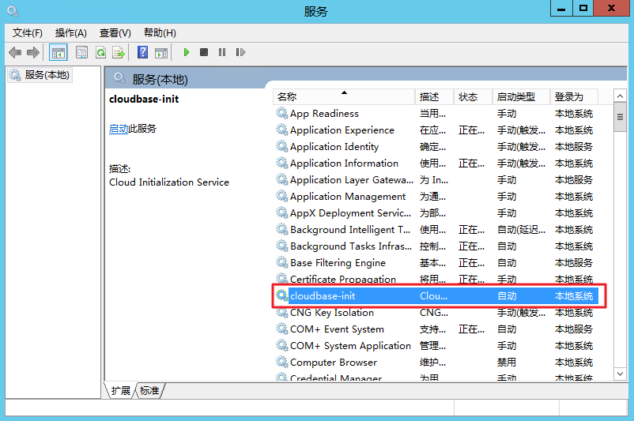The image size is (634, 421).
Task: Open the 操作(A) menu
Action: (71, 32)
